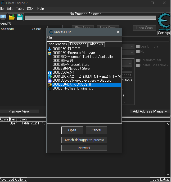The image size is (171, 182).
Task: Click the open folder load table icon
Action: click(12, 17)
